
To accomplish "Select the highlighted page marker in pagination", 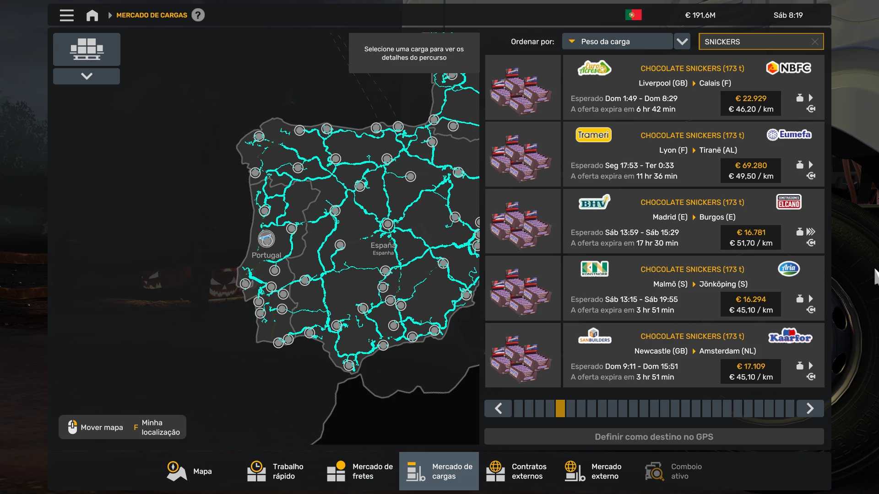I will [560, 408].
